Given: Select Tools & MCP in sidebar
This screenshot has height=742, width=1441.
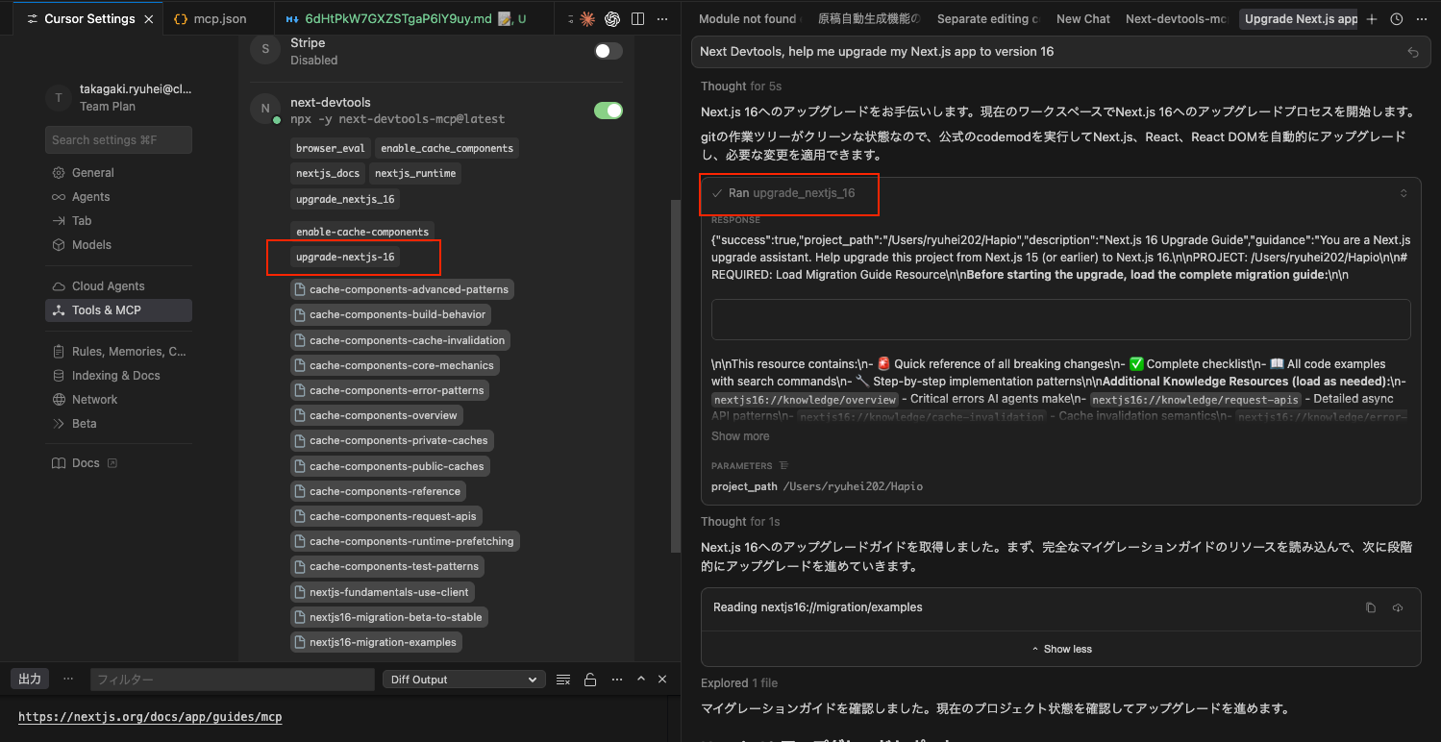Looking at the screenshot, I should point(118,310).
